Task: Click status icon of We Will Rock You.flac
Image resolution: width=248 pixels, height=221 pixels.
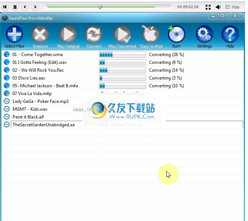Action: pyautogui.click(x=7, y=70)
